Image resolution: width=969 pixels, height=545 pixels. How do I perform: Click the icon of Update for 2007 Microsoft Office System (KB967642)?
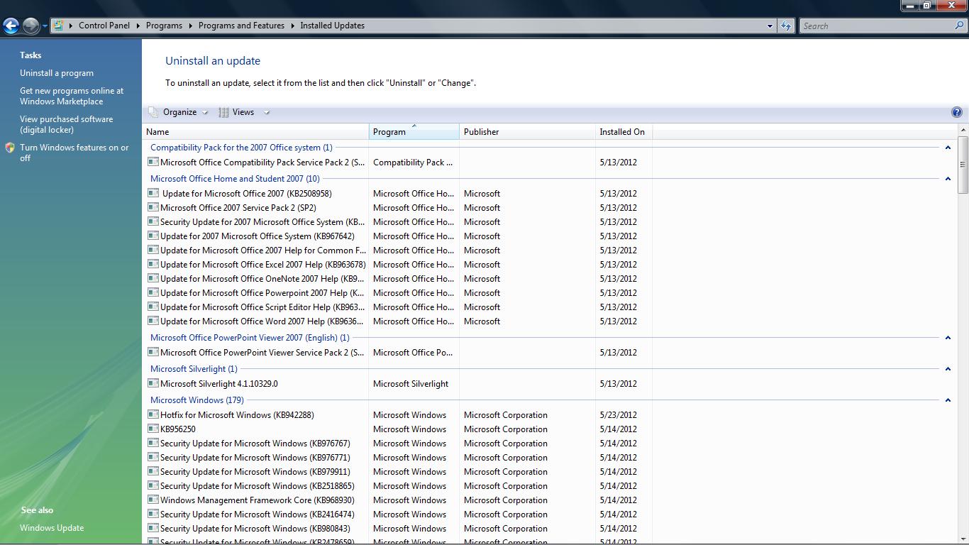point(153,236)
